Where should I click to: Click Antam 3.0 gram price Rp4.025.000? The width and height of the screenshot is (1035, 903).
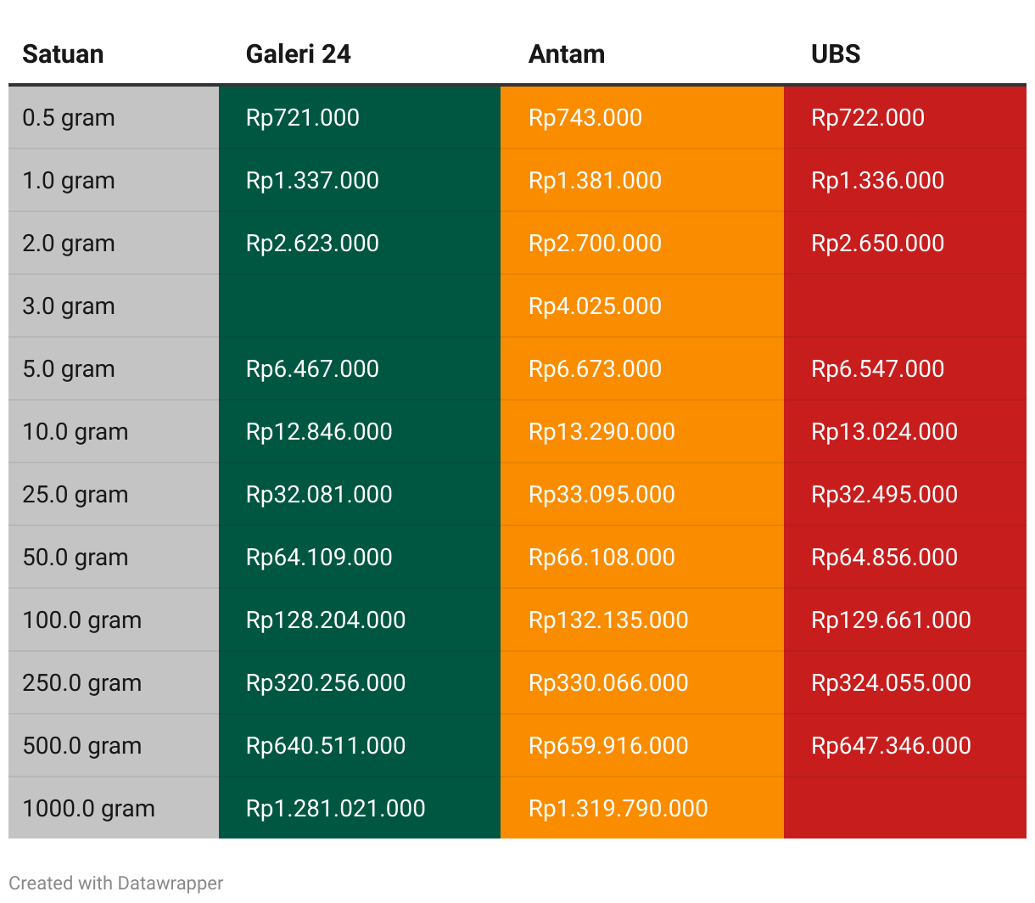[595, 306]
